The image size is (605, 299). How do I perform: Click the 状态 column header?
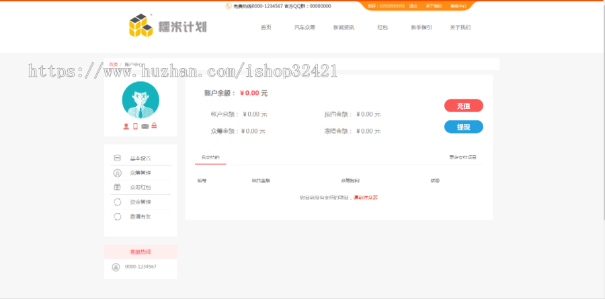click(x=435, y=181)
